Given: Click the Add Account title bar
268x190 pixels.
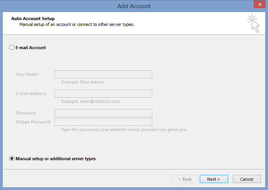Looking at the screenshot, I should [134, 6].
